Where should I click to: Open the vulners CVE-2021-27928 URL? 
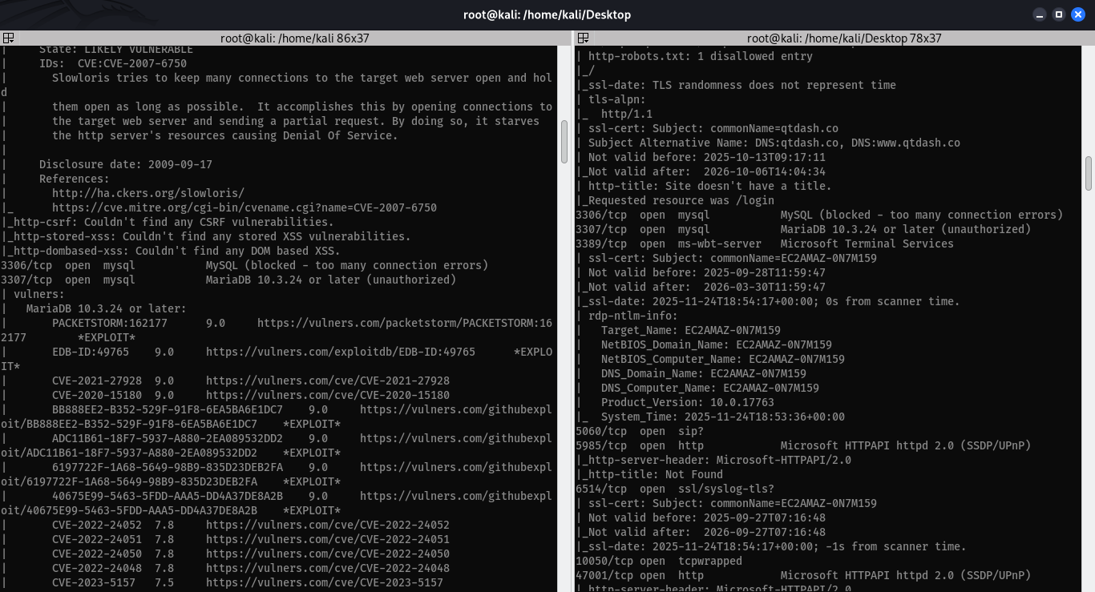click(328, 381)
